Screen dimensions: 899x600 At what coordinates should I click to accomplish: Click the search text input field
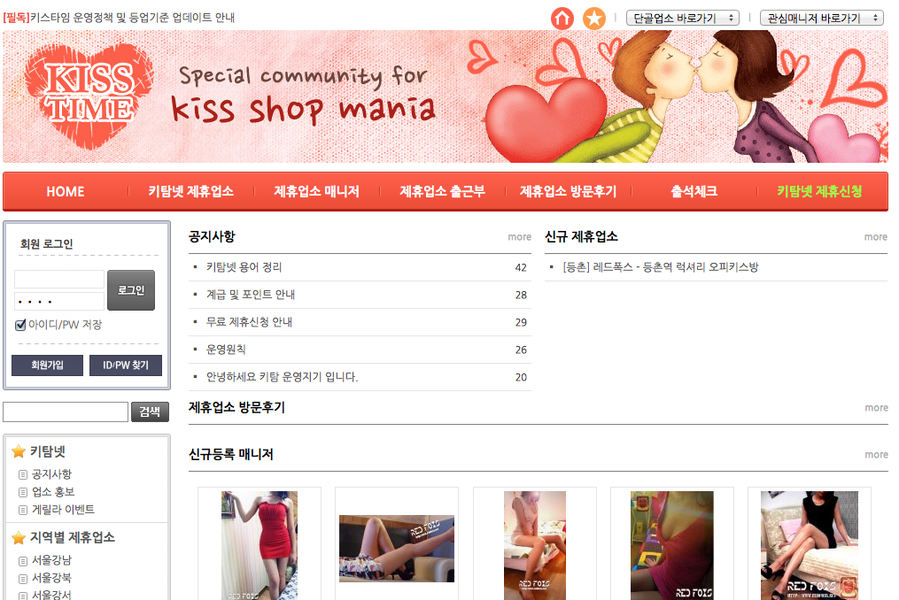(x=66, y=412)
